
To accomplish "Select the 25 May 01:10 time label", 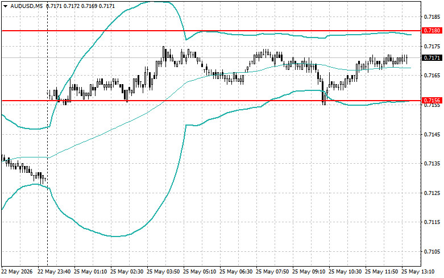I will 90,272.
